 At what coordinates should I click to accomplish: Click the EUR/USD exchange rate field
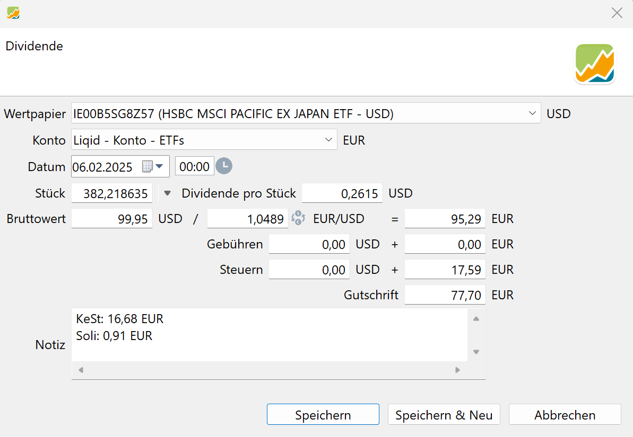pyautogui.click(x=247, y=219)
